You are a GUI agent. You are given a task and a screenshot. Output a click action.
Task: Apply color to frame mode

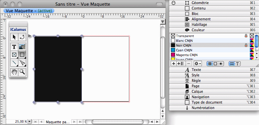[232, 64]
